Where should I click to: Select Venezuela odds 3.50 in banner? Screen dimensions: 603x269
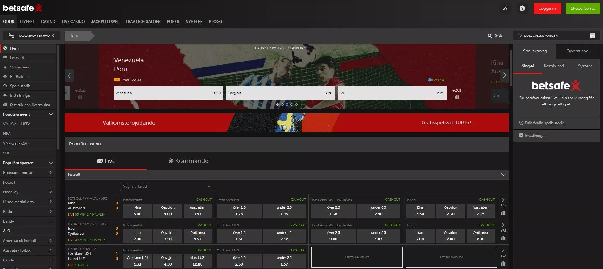(169, 93)
